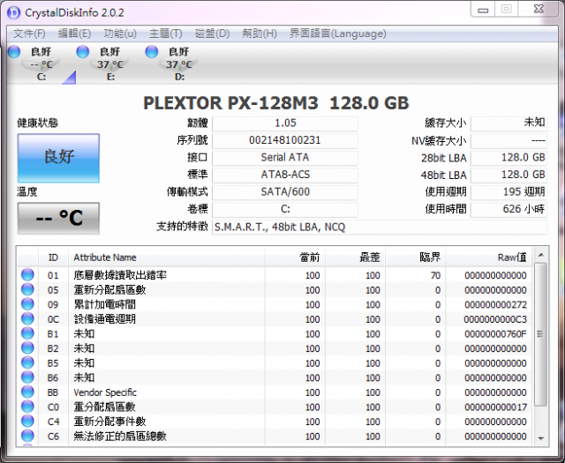The height and width of the screenshot is (463, 565).
Task: Click the -- °C temperature button
Action: [x=58, y=218]
